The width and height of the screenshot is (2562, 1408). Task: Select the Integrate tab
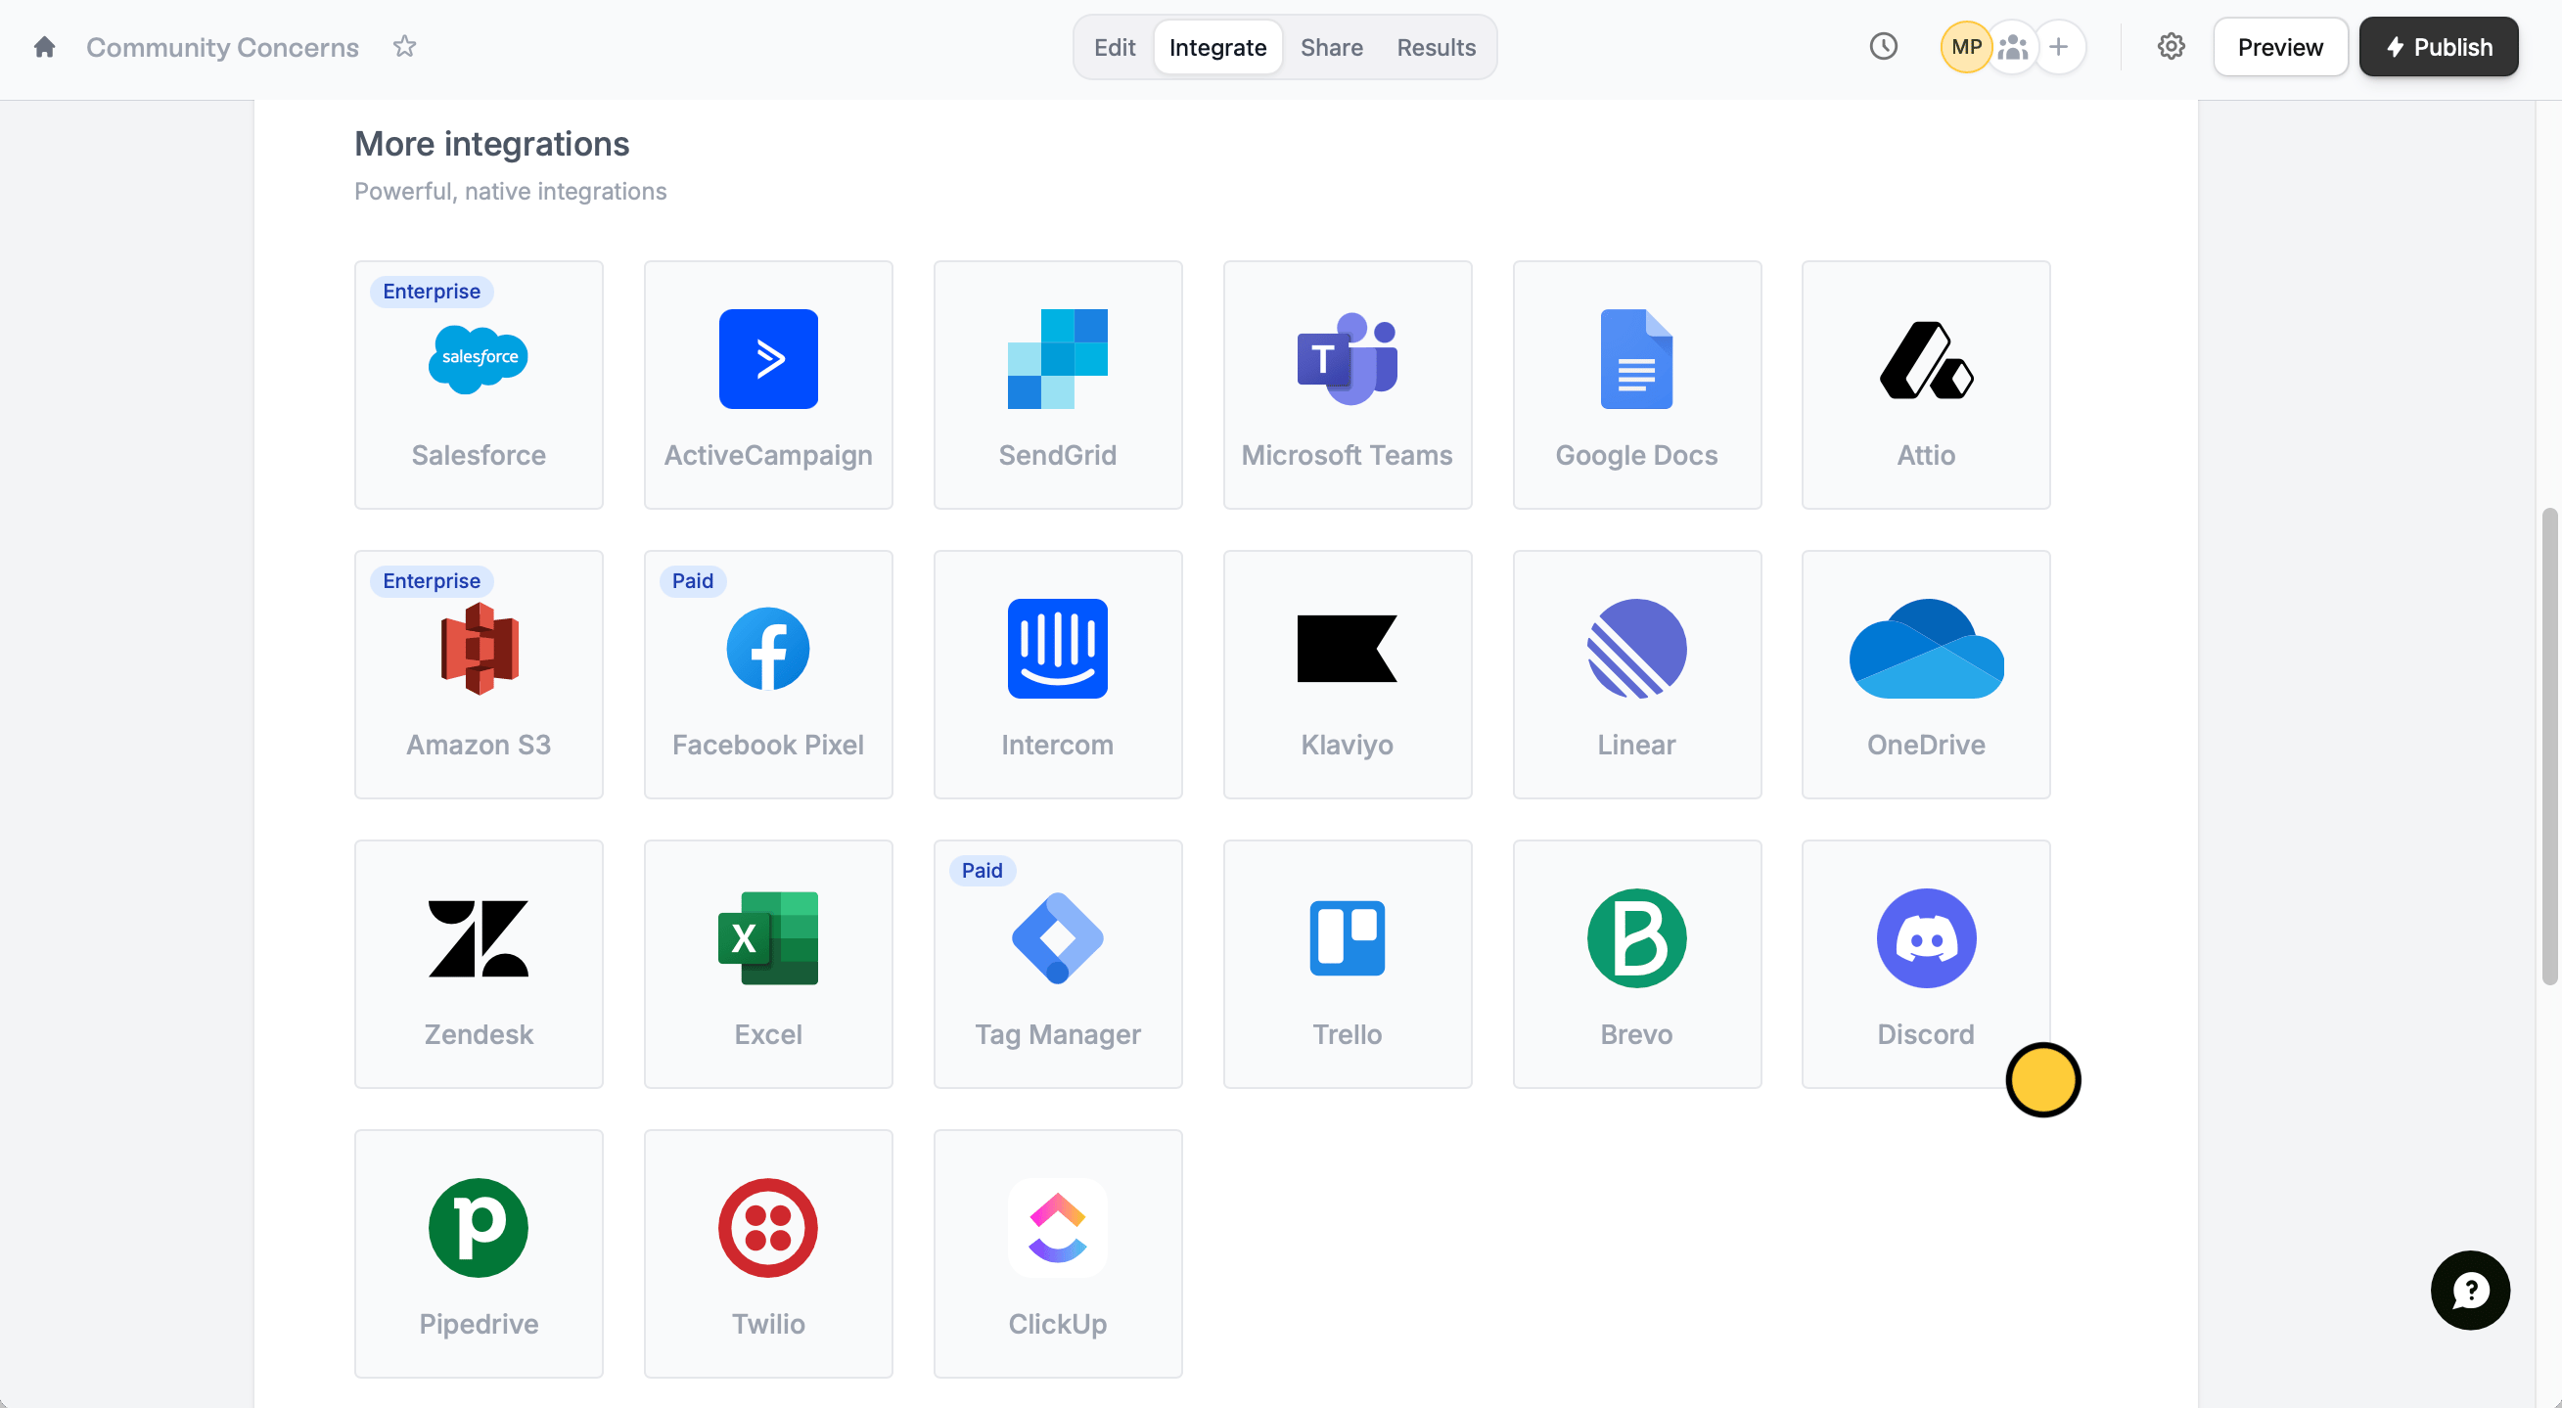(1217, 47)
